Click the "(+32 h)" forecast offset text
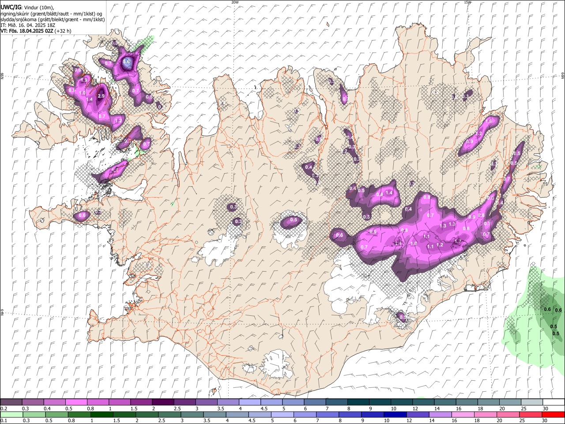Screen dimensions: 565x424 point(63,31)
